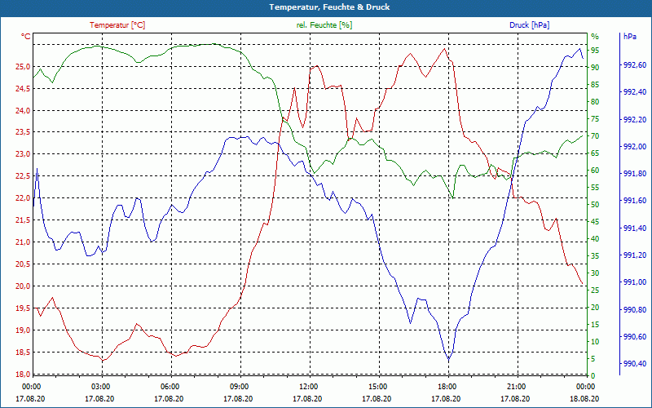Click the 991,20 tick on the pressure axis

pyautogui.click(x=635, y=255)
